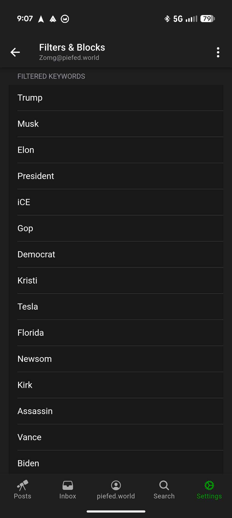Screen dimensions: 232x518
Task: Tap the Bluetooth status icon
Action: pyautogui.click(x=167, y=19)
